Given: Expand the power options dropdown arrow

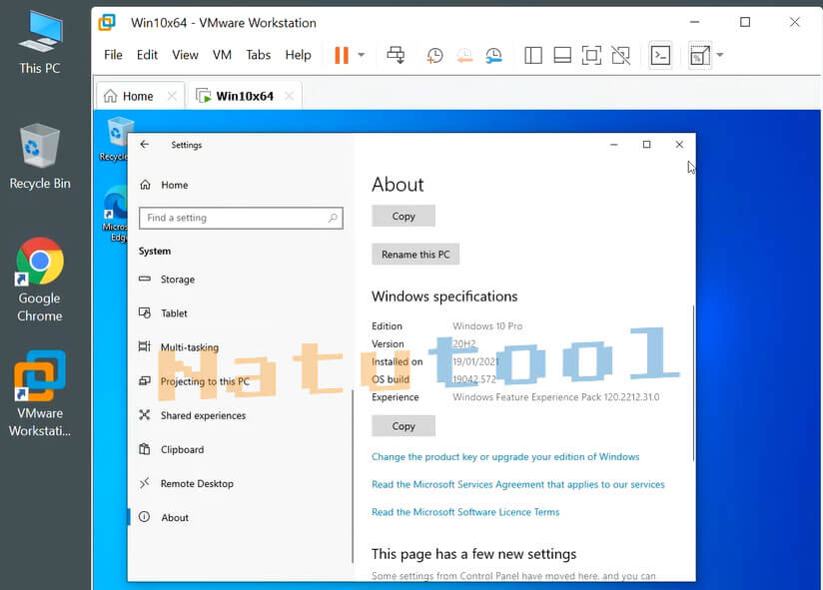Looking at the screenshot, I should click(x=362, y=56).
